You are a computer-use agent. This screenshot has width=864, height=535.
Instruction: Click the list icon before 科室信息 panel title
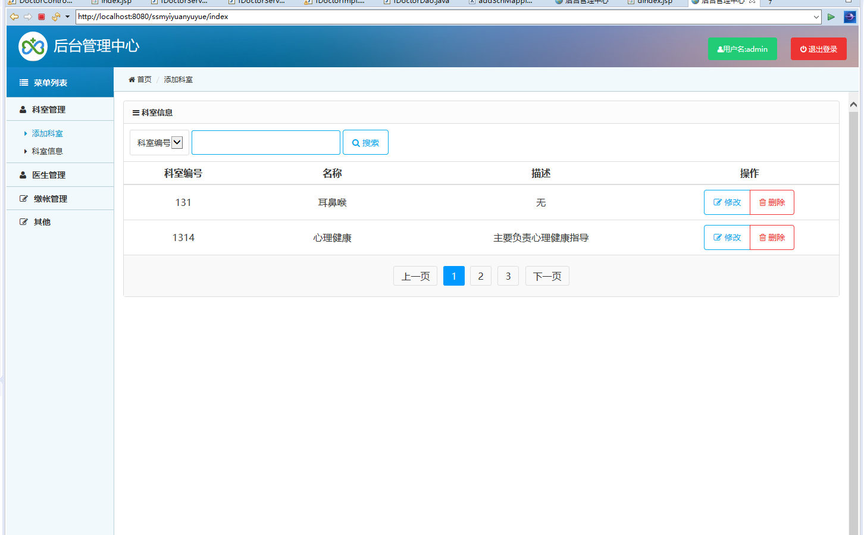(x=135, y=112)
